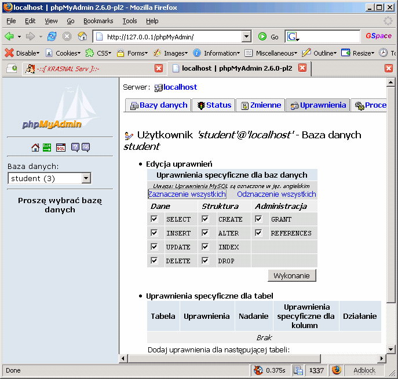Open the Forms web developer menu

click(x=132, y=53)
